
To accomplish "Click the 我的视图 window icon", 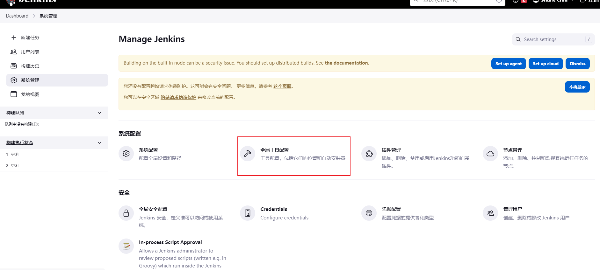I will [x=14, y=94].
